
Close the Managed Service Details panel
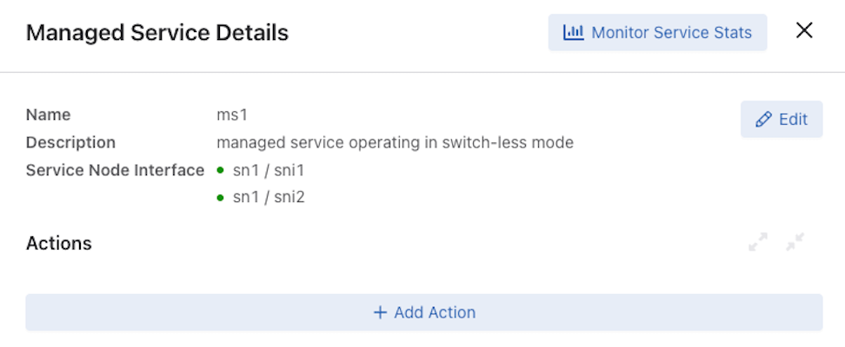(804, 30)
